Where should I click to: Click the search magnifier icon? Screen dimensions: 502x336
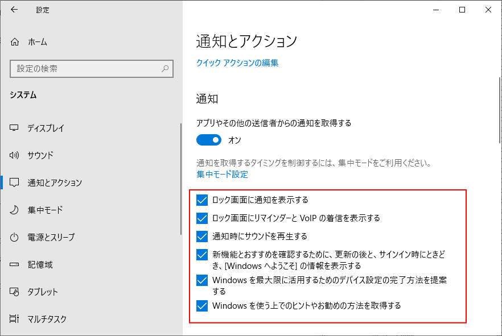point(165,68)
